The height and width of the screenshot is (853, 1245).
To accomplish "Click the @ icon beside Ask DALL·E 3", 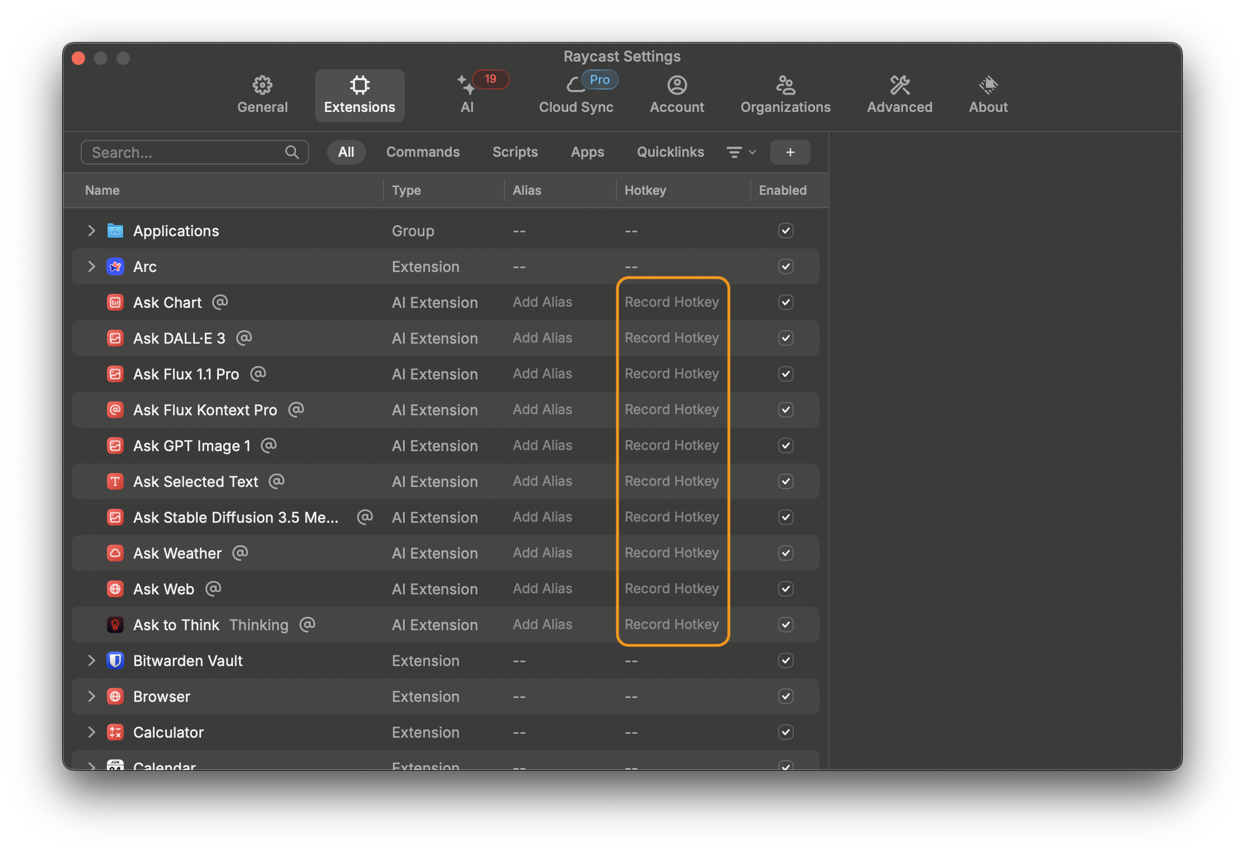I will coord(244,338).
